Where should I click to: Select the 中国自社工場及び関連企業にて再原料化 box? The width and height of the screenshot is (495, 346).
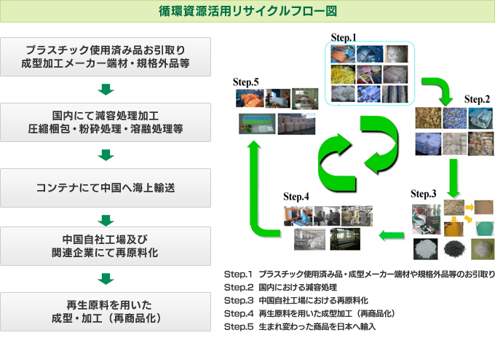106,246
